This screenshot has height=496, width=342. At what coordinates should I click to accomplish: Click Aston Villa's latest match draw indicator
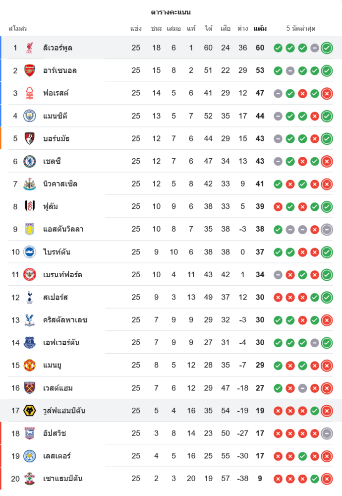pyautogui.click(x=327, y=229)
